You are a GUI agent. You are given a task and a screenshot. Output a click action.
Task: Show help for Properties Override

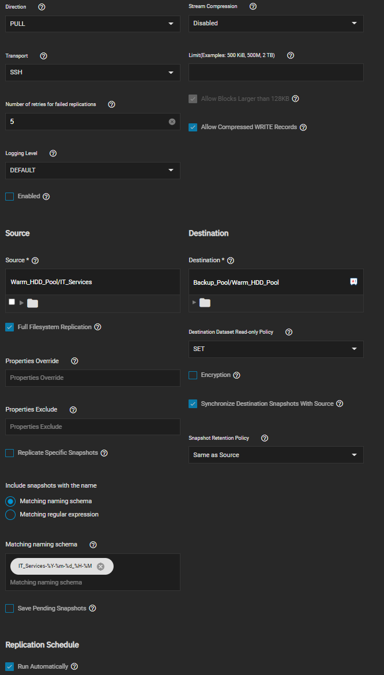tap(75, 361)
